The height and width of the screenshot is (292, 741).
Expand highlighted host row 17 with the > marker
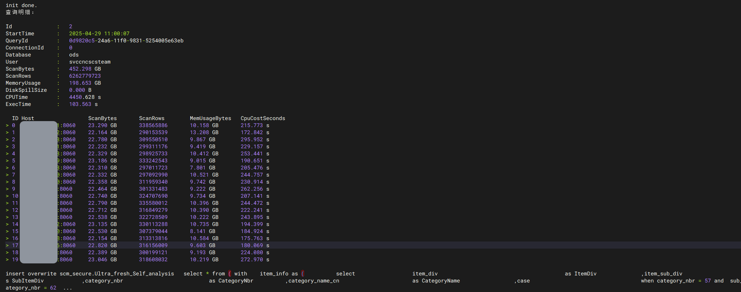pyautogui.click(x=7, y=245)
